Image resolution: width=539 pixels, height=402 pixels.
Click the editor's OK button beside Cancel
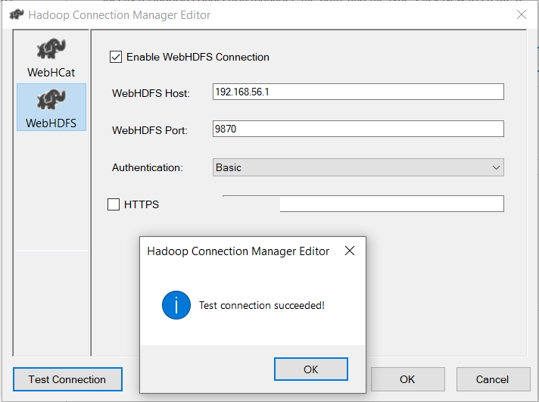[407, 379]
